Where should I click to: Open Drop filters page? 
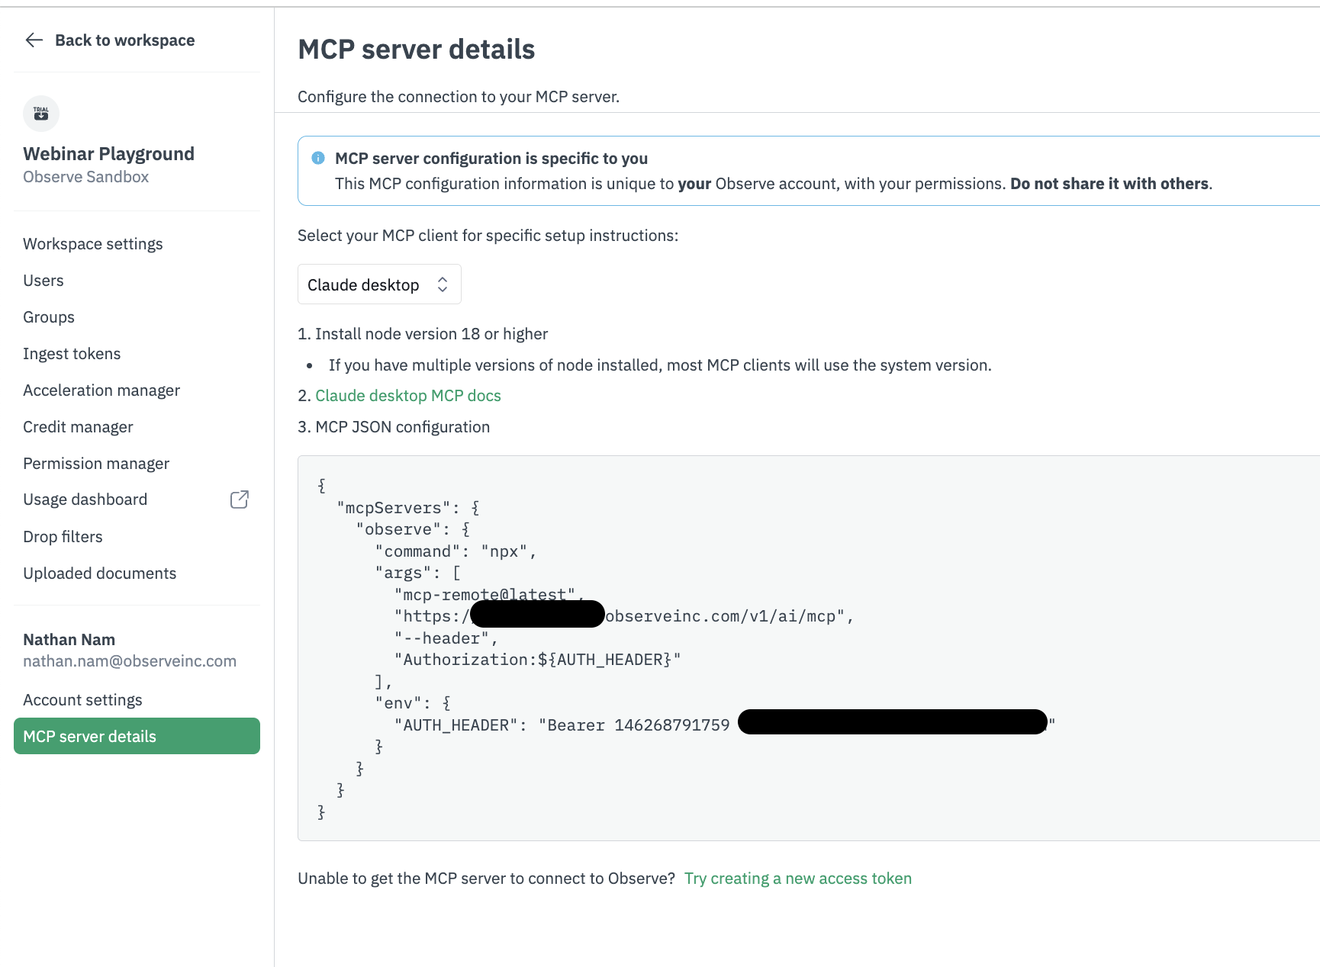[x=63, y=537]
